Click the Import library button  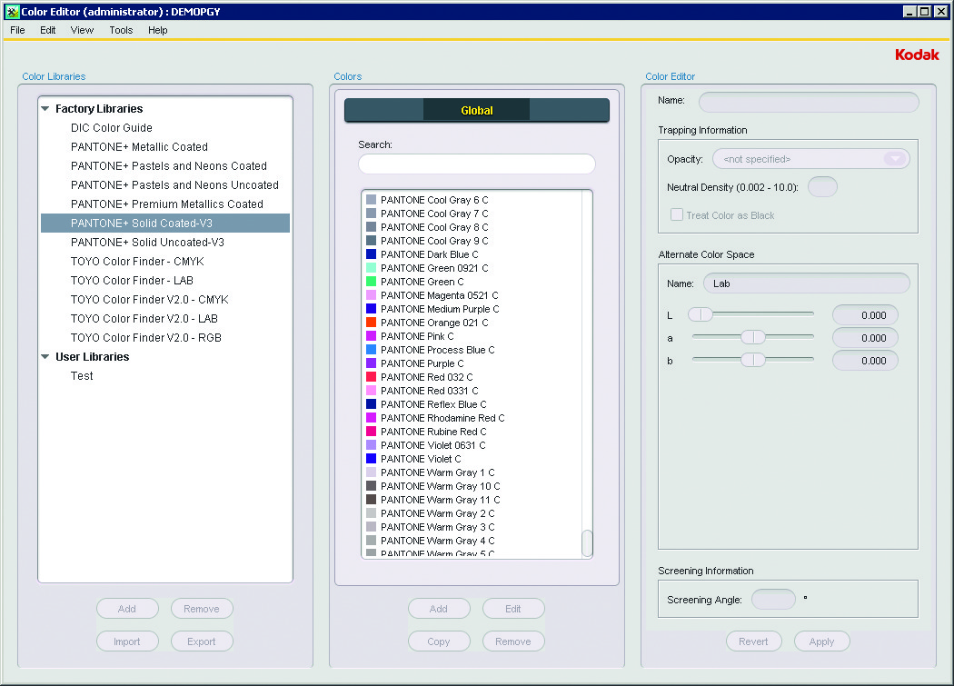[127, 641]
